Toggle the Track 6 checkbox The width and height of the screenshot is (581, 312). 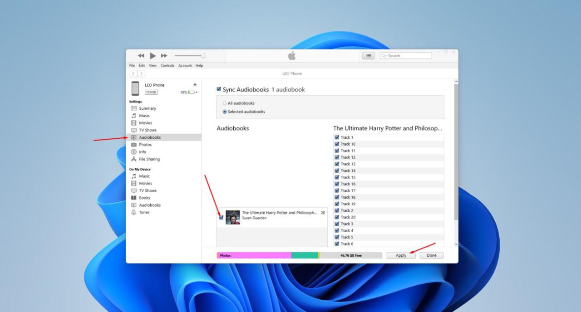click(337, 244)
